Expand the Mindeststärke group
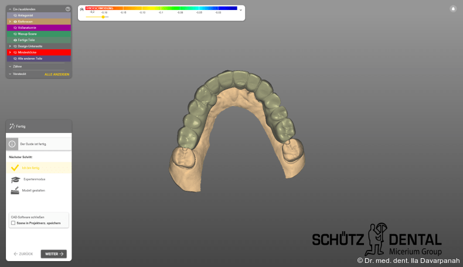This screenshot has width=463, height=267. pos(10,52)
